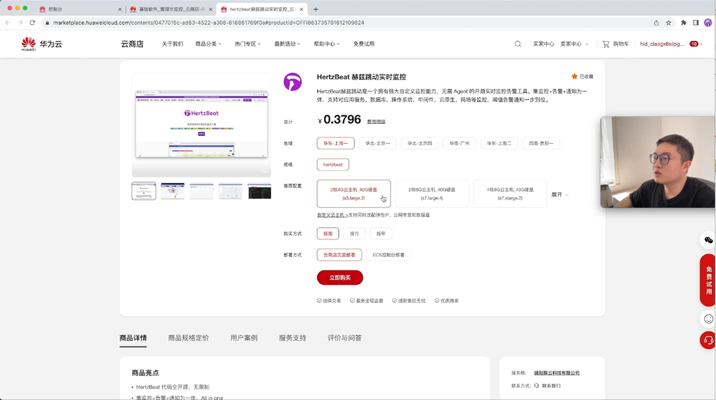
Task: Open the headset customer service icon
Action: point(708,340)
